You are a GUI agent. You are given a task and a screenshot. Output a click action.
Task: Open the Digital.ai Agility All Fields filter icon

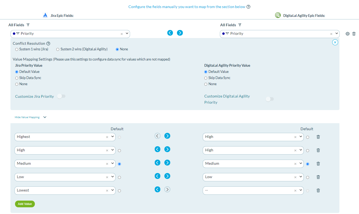point(240,25)
